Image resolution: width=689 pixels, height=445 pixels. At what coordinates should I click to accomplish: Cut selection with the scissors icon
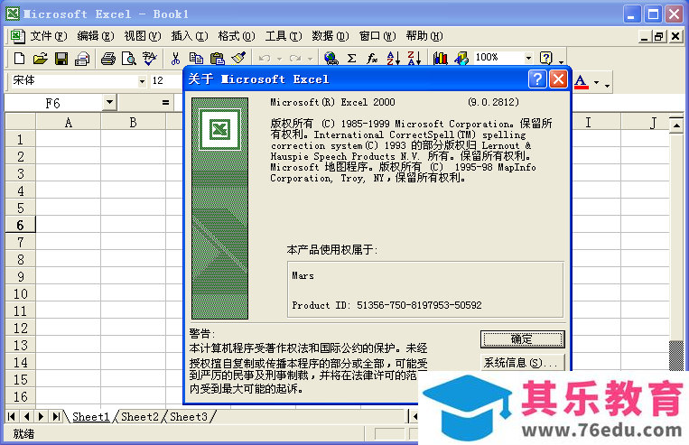175,58
